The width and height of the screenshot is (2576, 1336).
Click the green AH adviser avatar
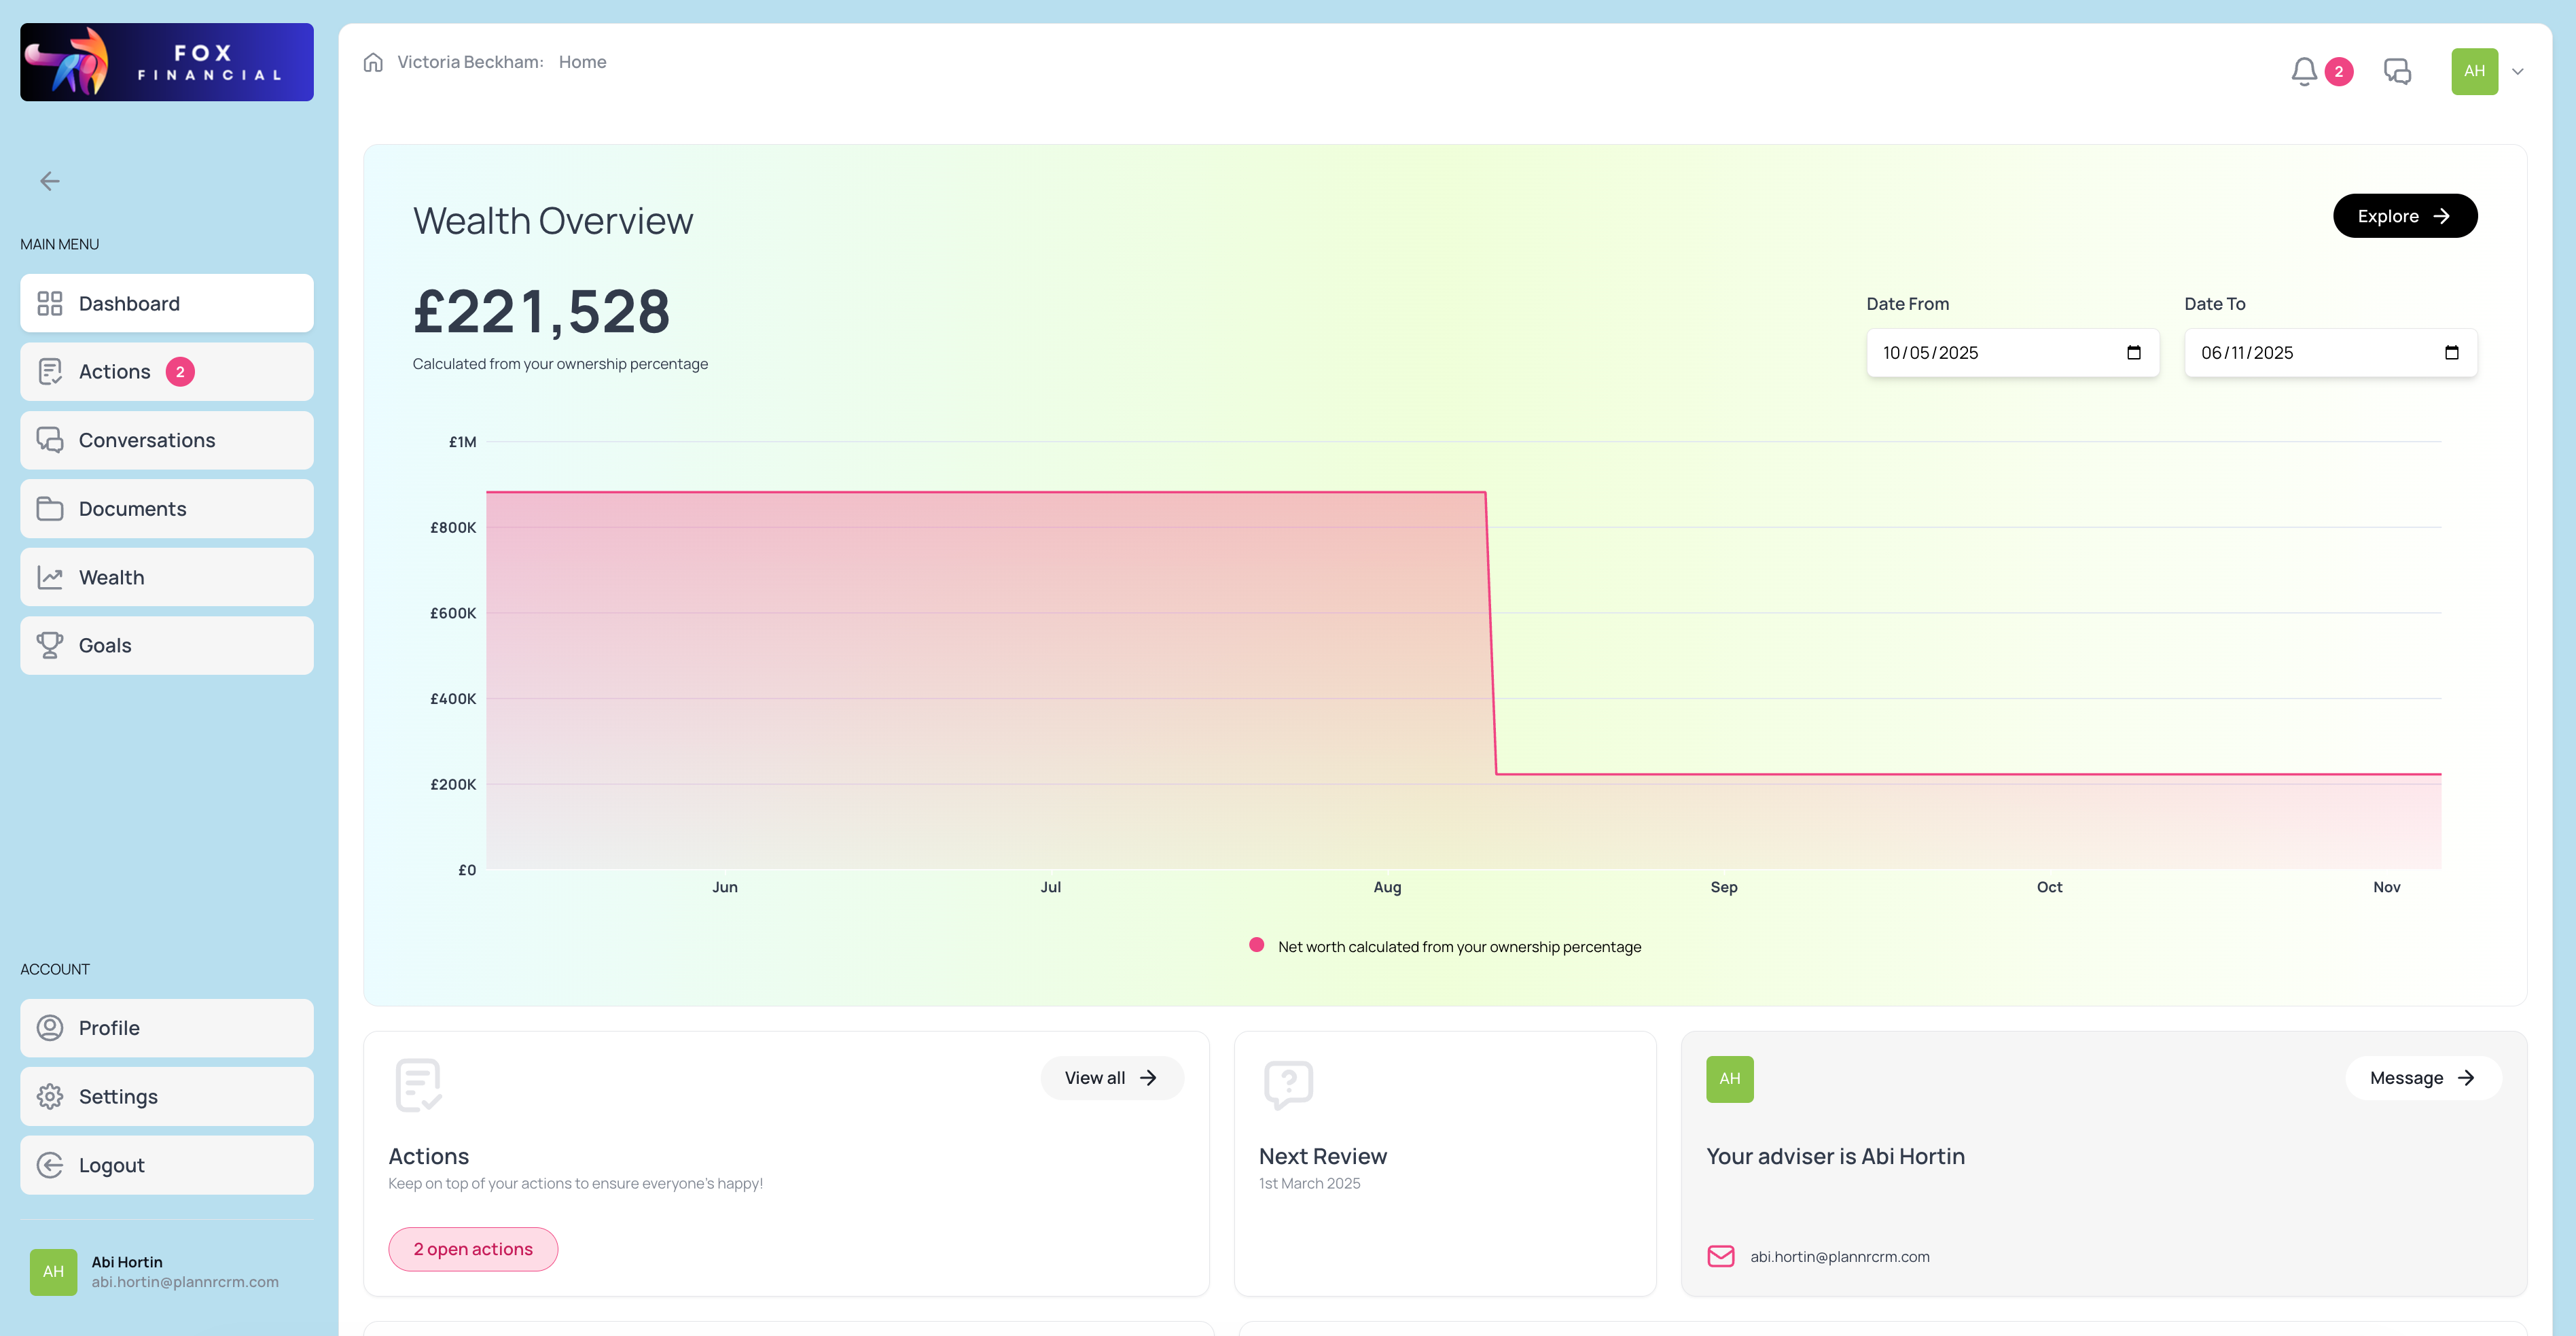click(1729, 1078)
